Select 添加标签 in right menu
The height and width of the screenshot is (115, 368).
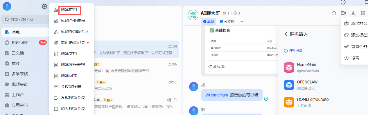tap(355, 35)
